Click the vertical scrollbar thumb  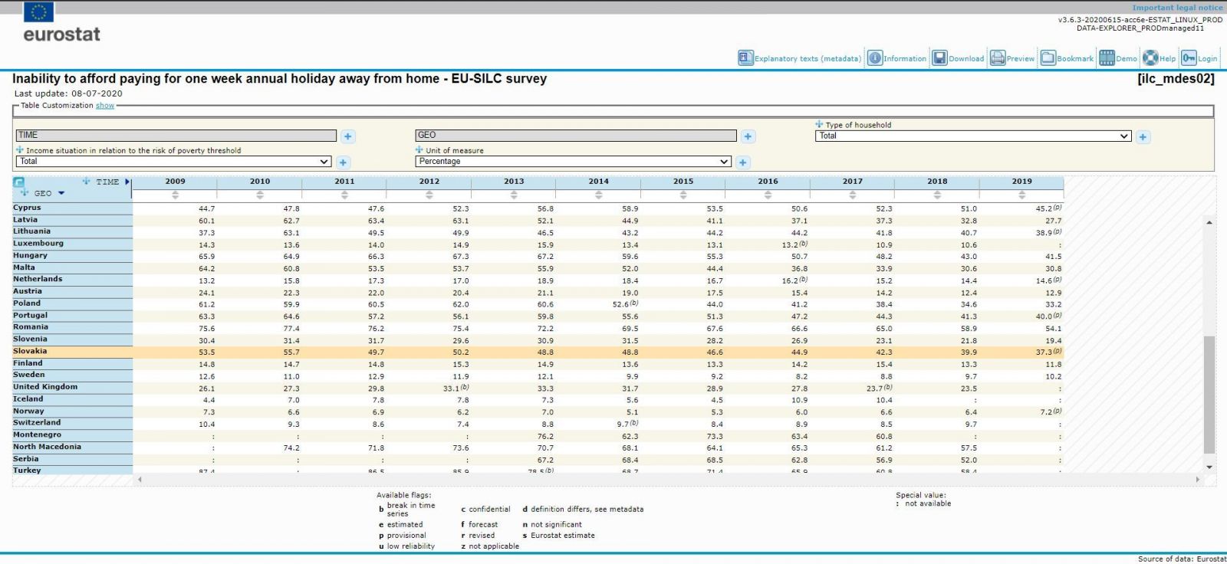click(1209, 395)
